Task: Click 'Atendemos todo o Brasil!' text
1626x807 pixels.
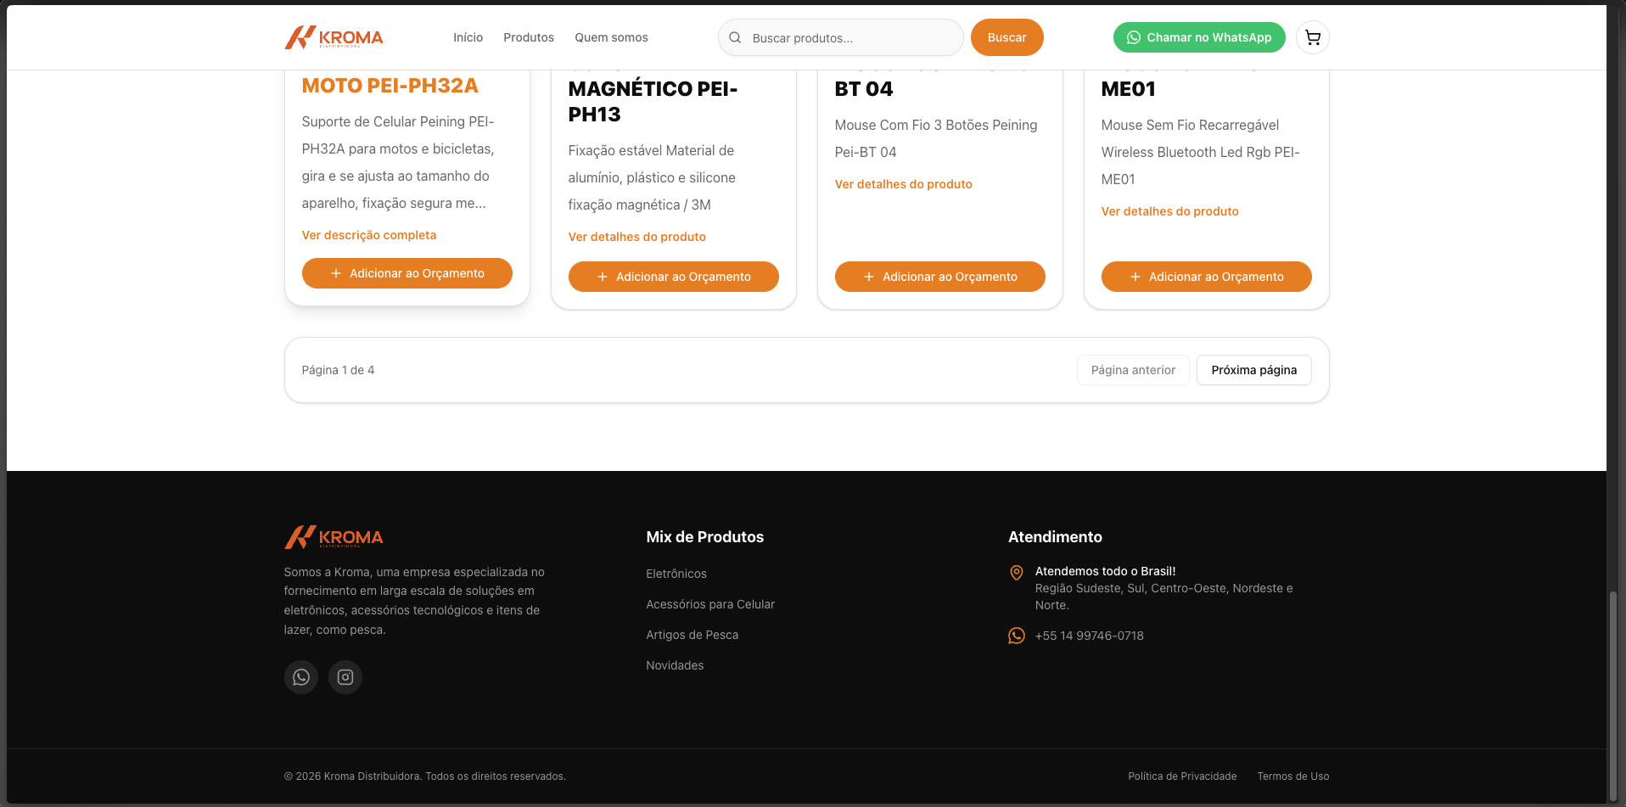Action: (x=1105, y=571)
